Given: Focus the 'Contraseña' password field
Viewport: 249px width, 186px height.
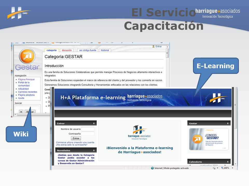Looking at the screenshot, I should pos(88,134).
